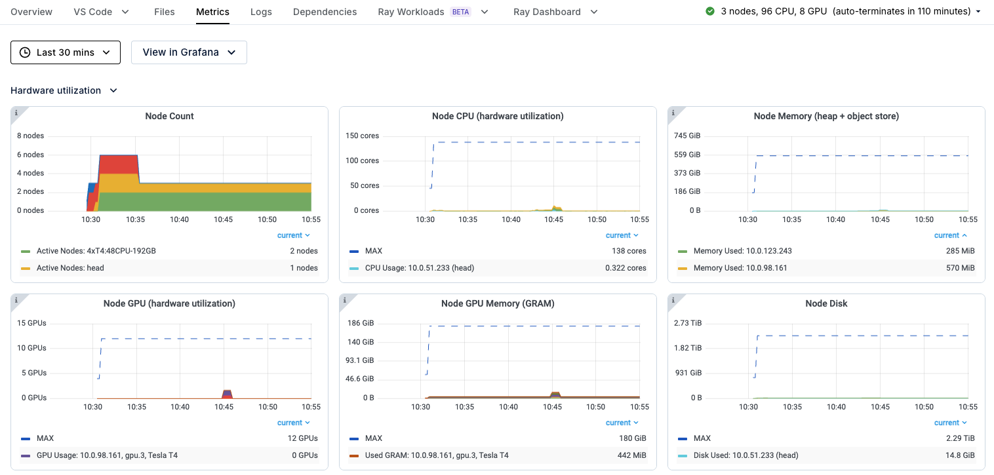Click the Node CPU (hardware utilization) title
This screenshot has height=475, width=994.
pos(498,116)
